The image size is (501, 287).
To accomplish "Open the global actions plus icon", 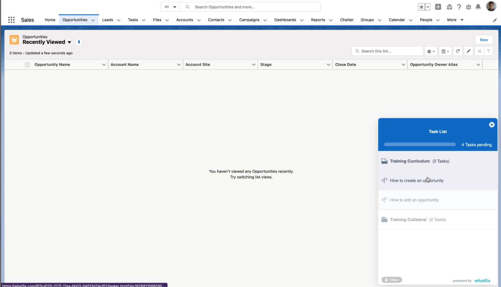I will (x=438, y=7).
